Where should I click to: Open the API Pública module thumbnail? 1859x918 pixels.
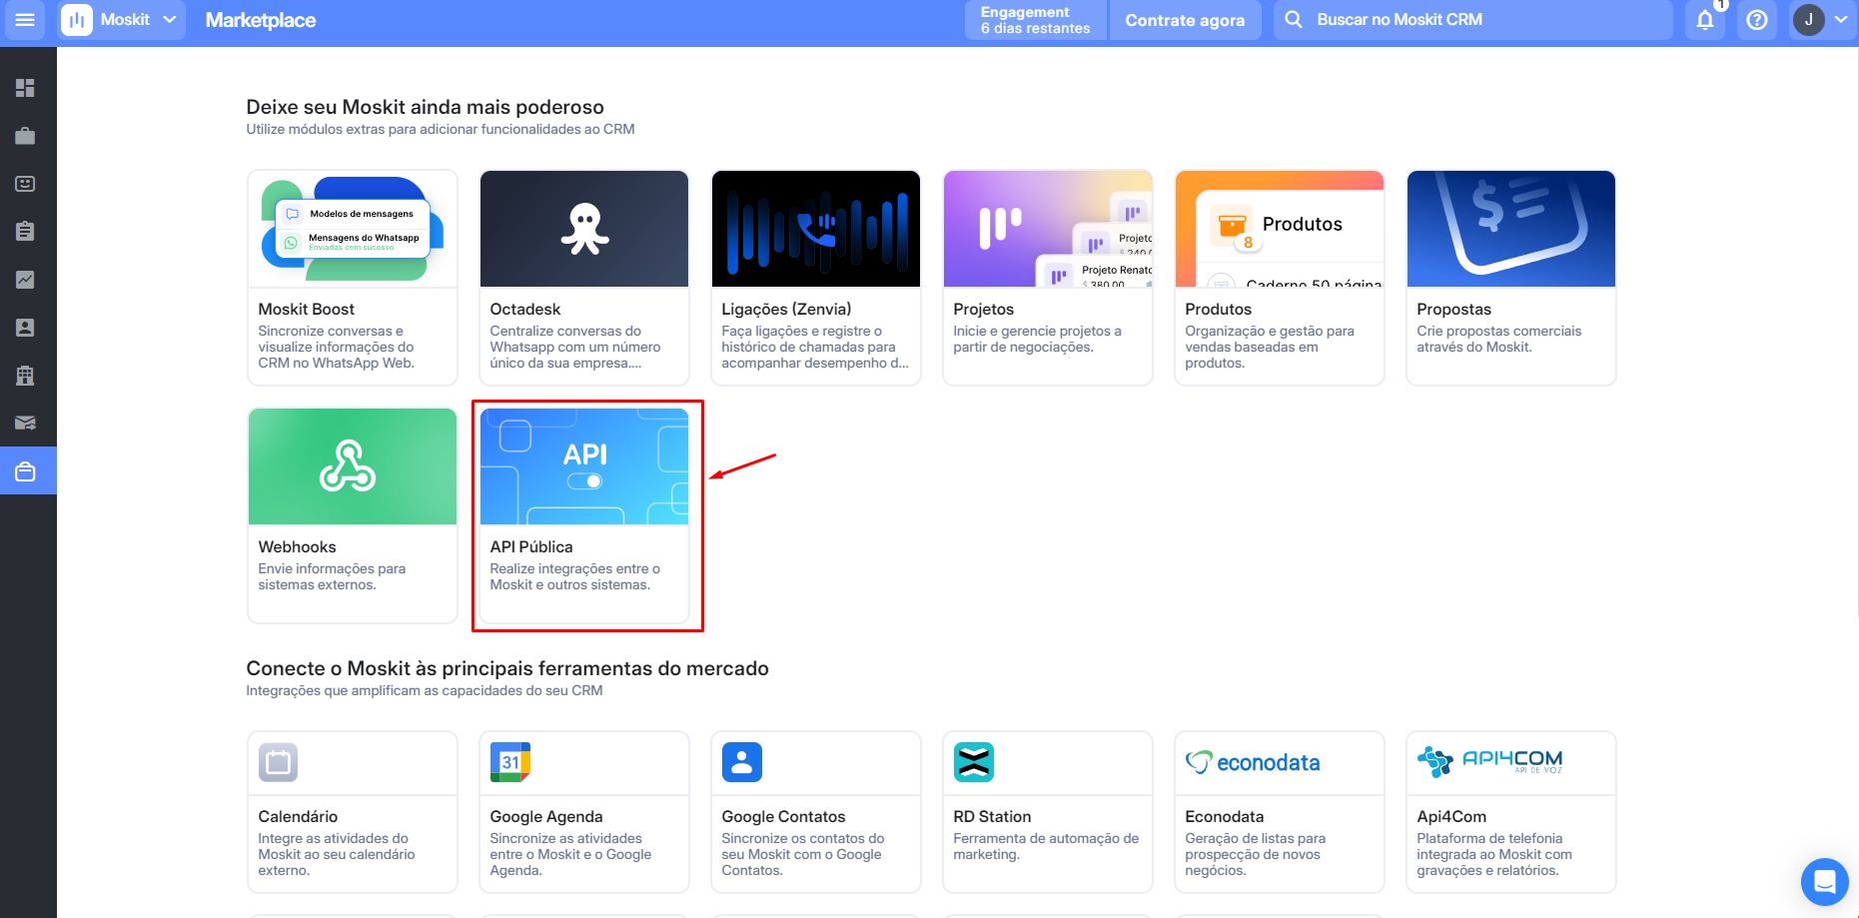[x=584, y=466]
